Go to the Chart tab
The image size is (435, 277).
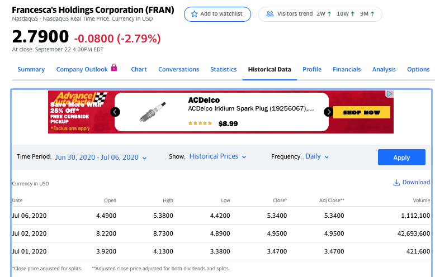click(139, 69)
